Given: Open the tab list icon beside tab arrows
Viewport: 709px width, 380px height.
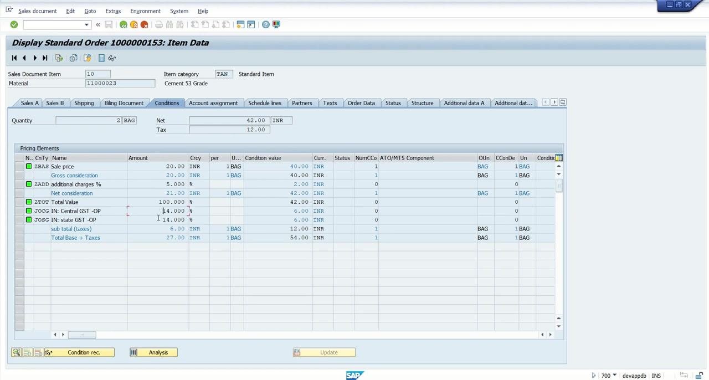Looking at the screenshot, I should point(563,102).
